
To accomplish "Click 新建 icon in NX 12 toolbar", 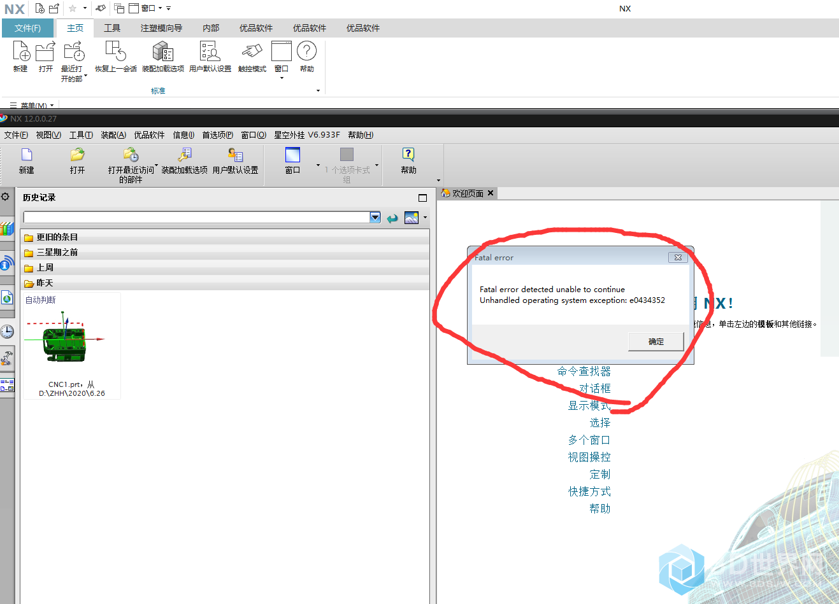I will [x=27, y=155].
